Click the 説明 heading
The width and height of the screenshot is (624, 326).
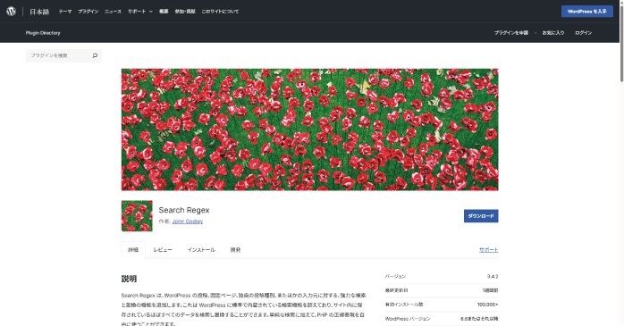(x=129, y=279)
